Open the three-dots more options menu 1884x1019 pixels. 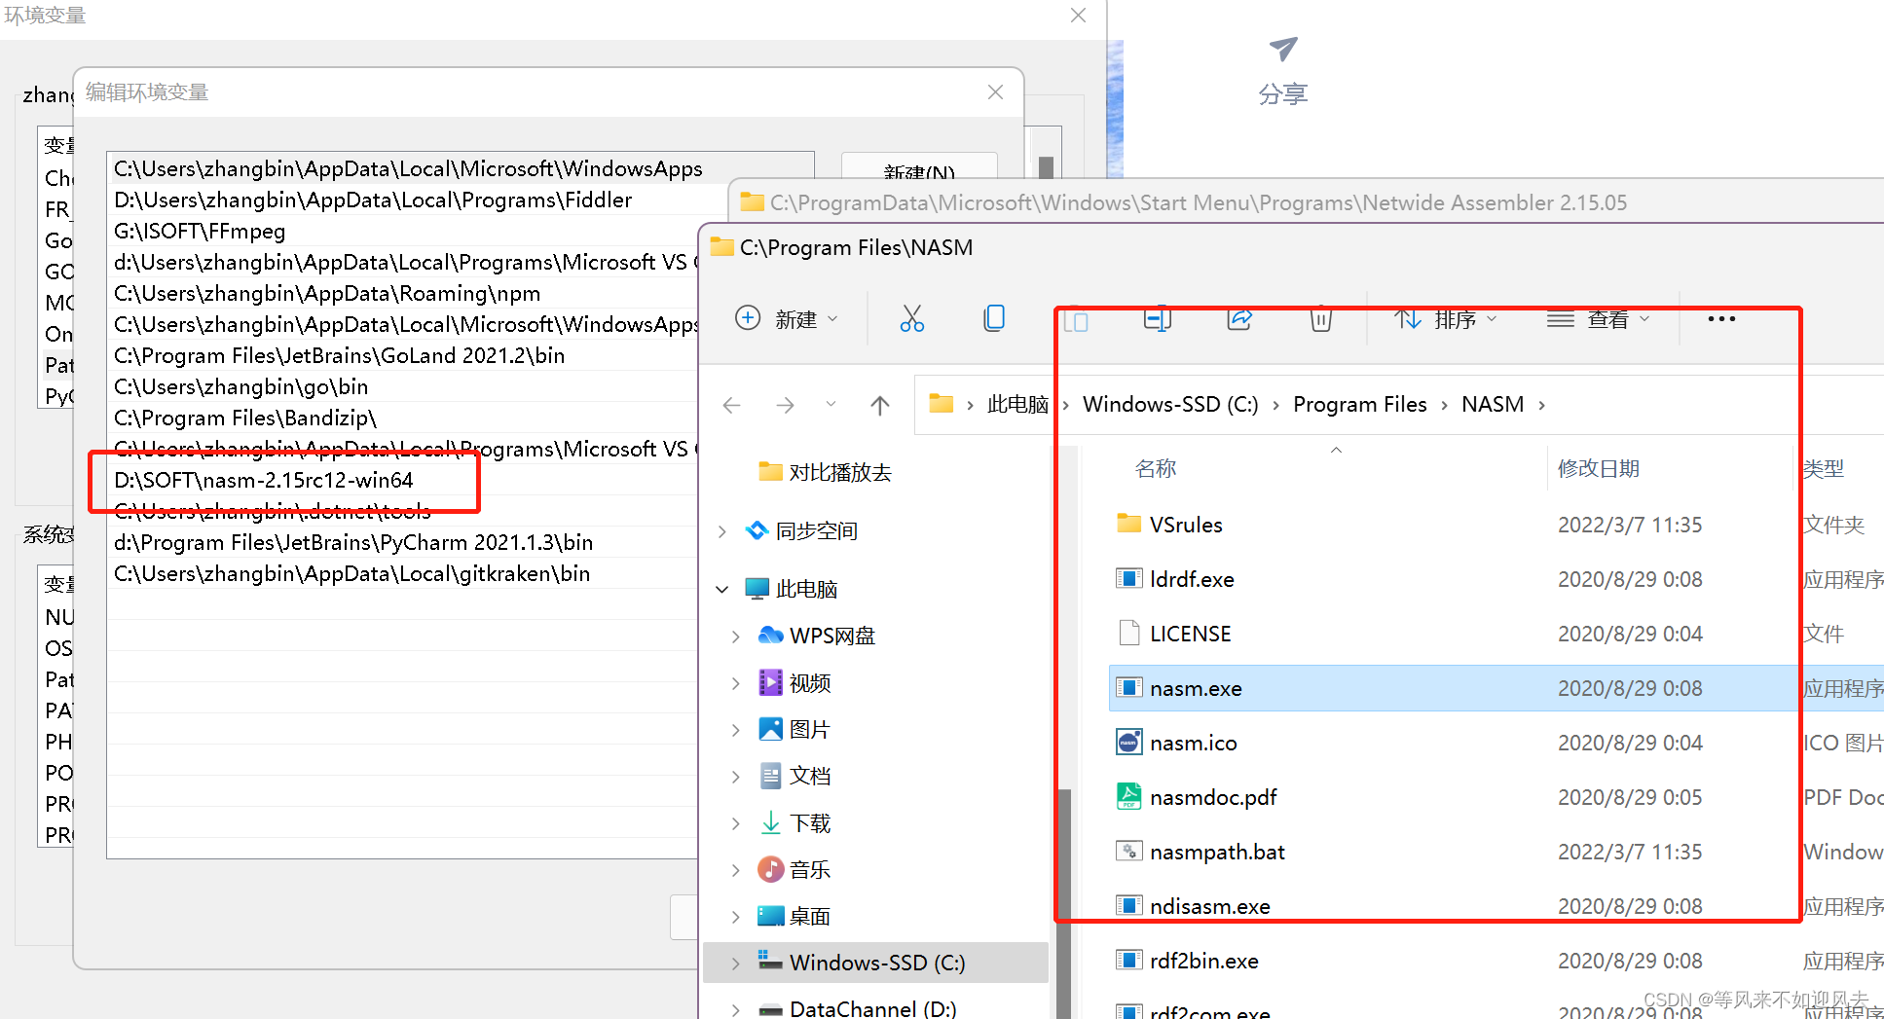pos(1721,318)
